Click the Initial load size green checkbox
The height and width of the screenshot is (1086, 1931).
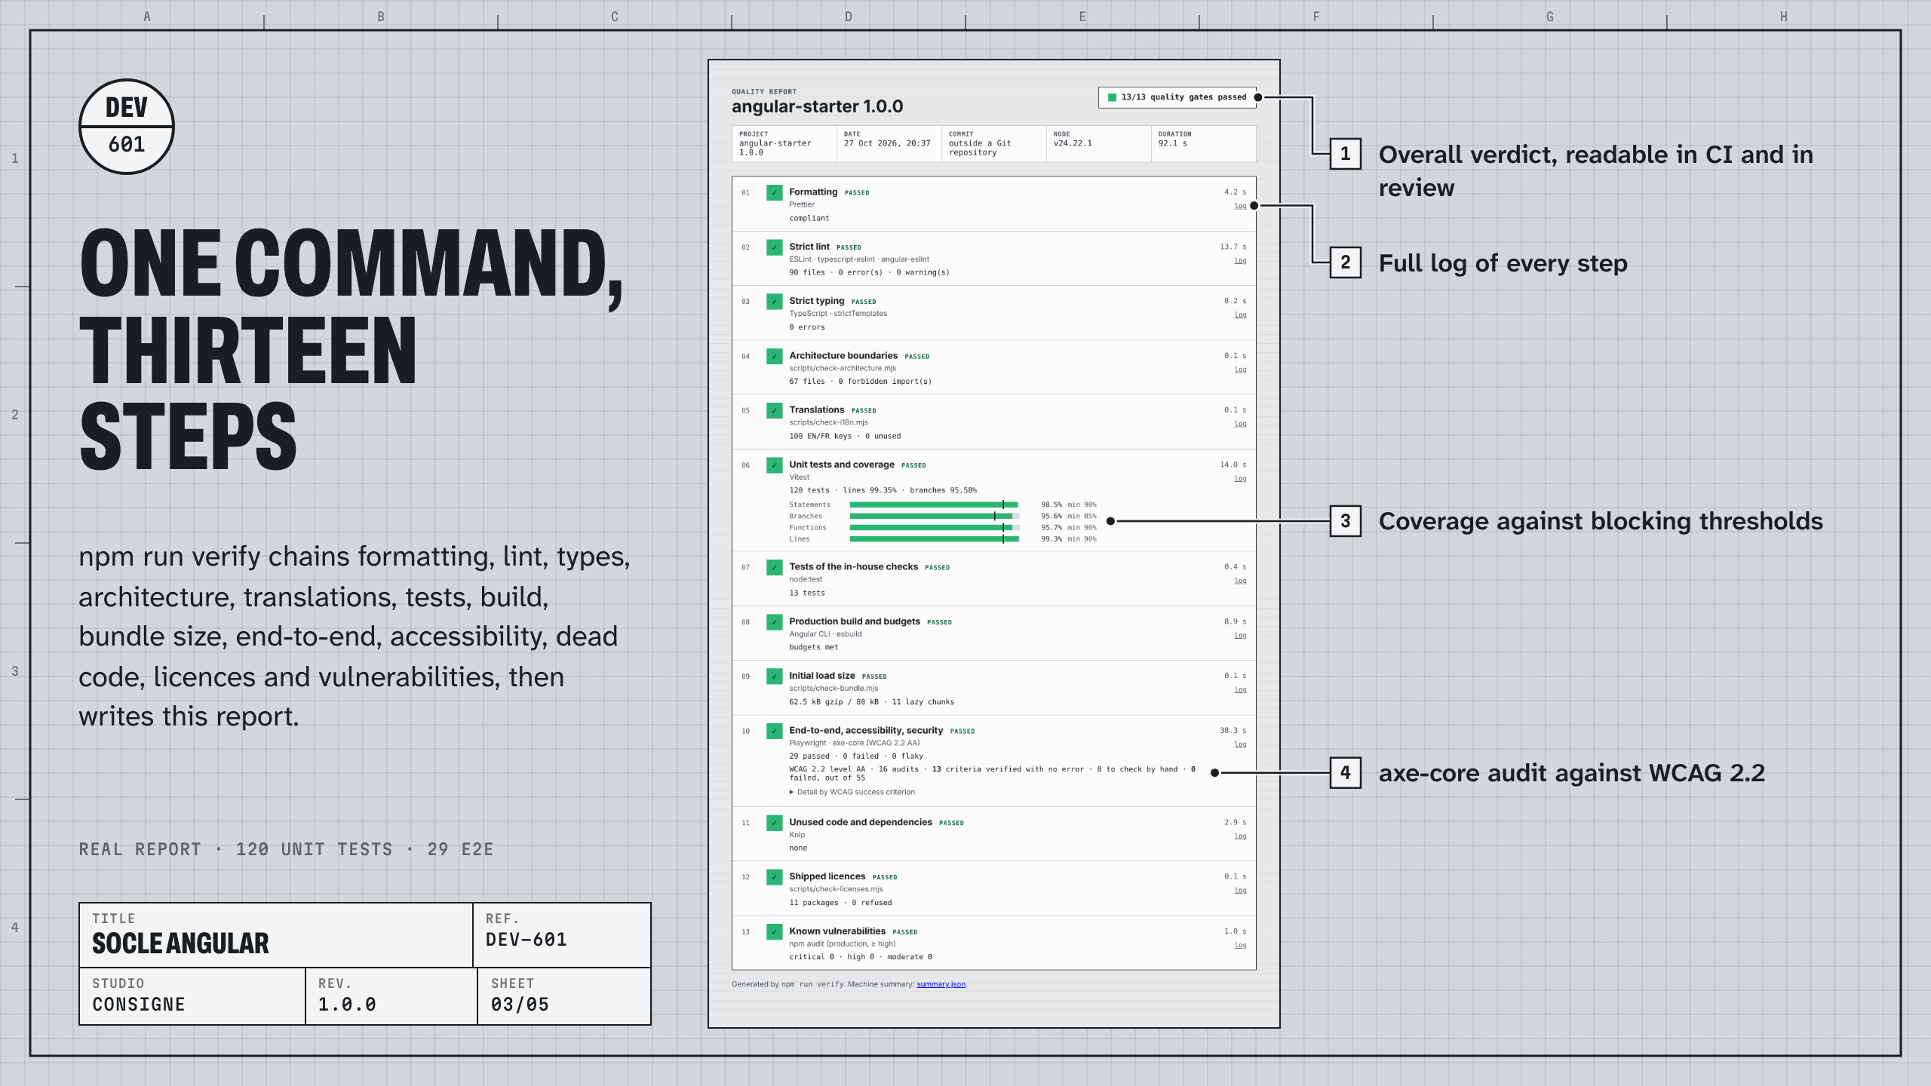(x=774, y=676)
